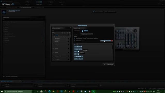
Task: Switch macro steps to list view icon
Action: click(75, 44)
